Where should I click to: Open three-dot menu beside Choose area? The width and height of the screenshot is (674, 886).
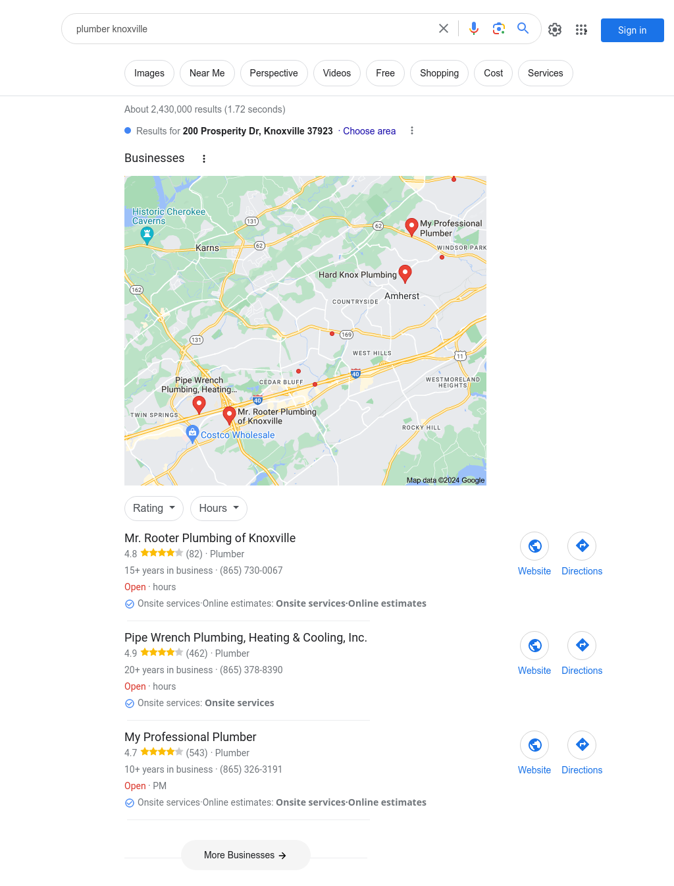tap(412, 130)
